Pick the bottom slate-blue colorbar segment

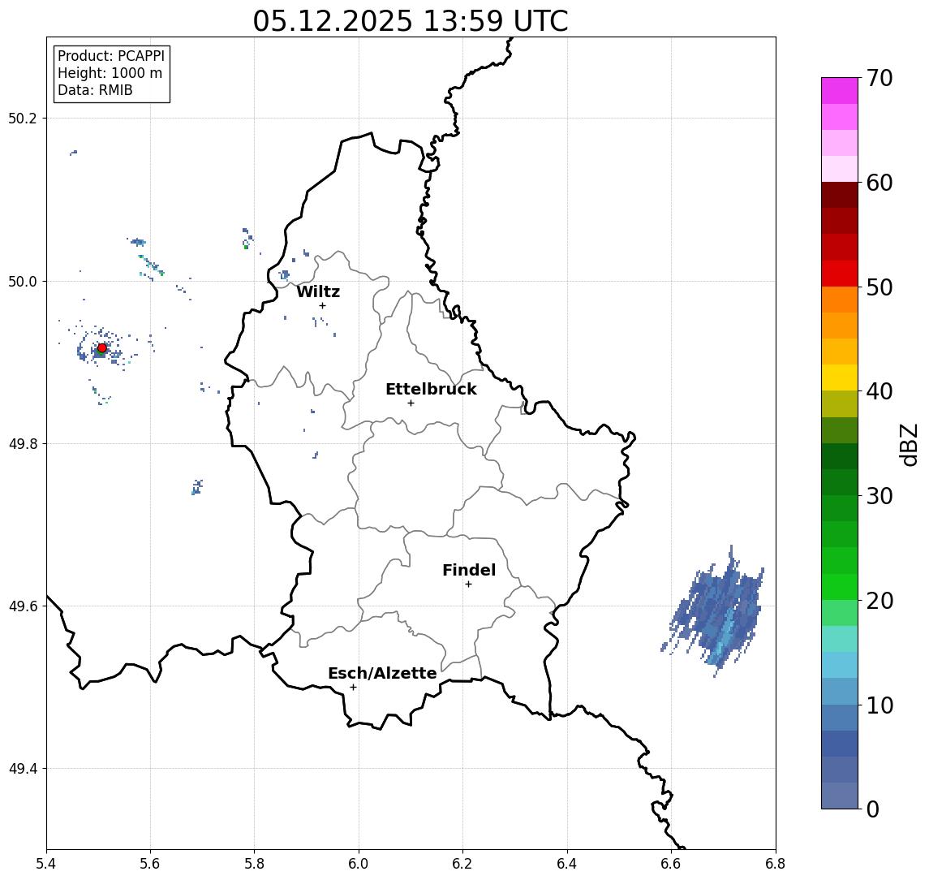(x=840, y=796)
